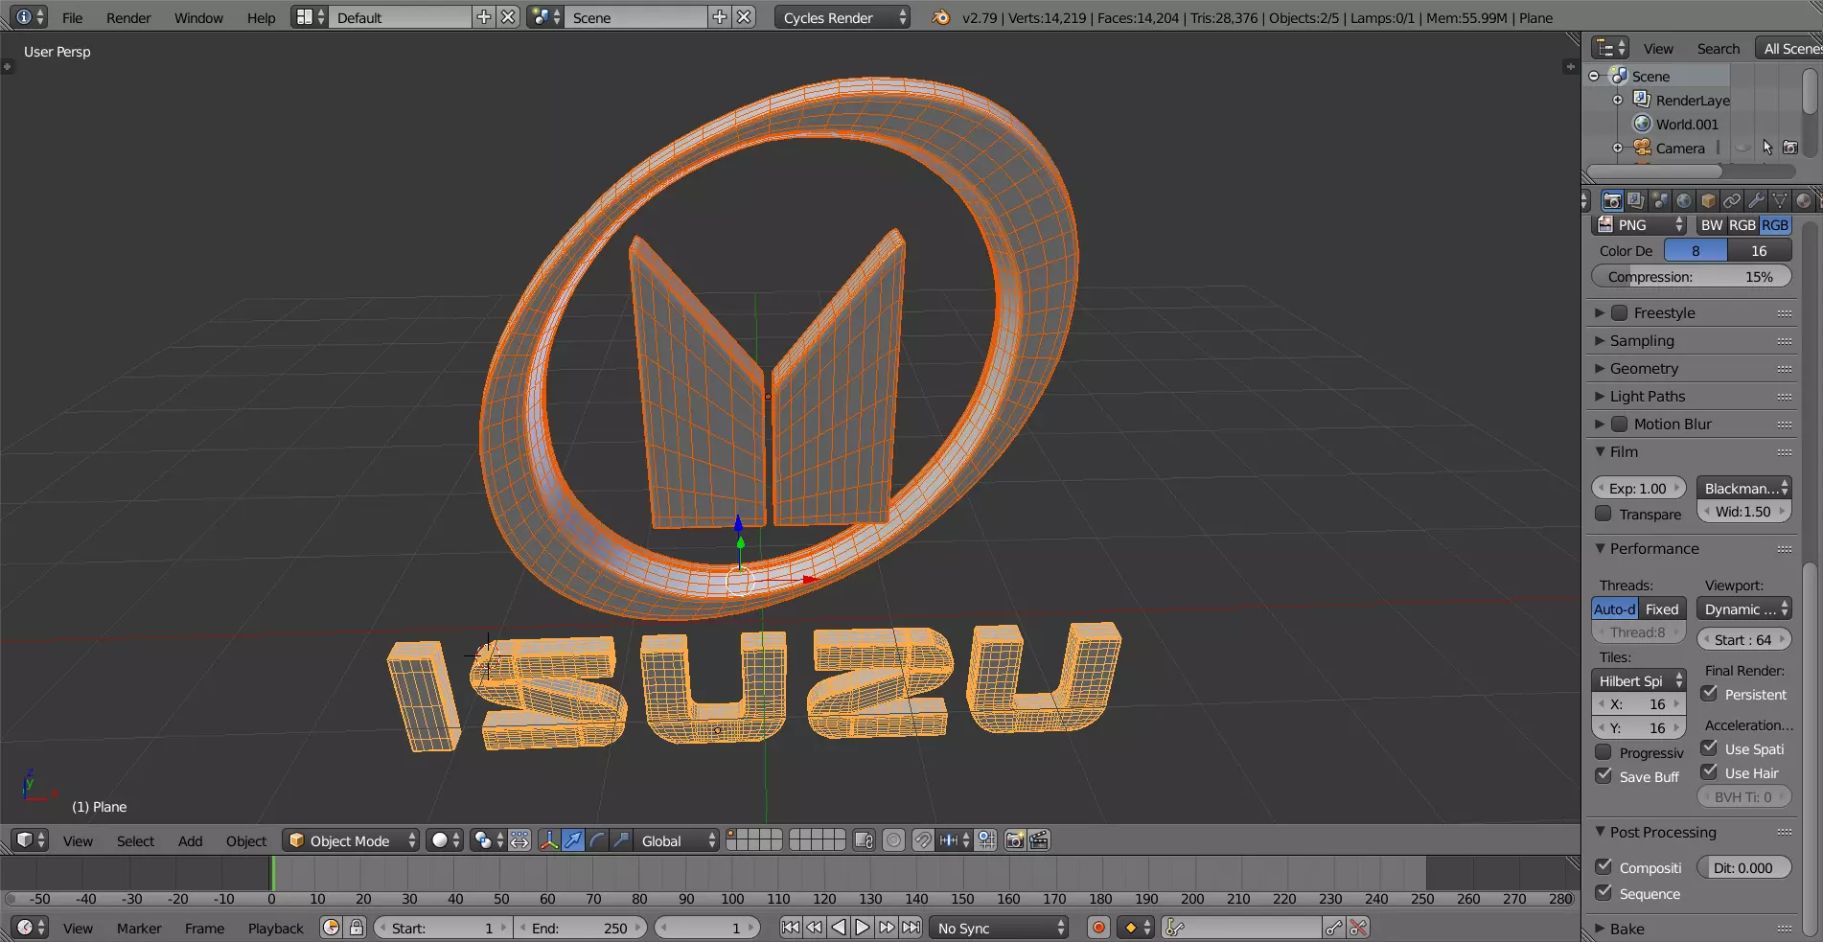The image size is (1823, 942).
Task: Open the No Sync playback dropdown
Action: pyautogui.click(x=999, y=928)
